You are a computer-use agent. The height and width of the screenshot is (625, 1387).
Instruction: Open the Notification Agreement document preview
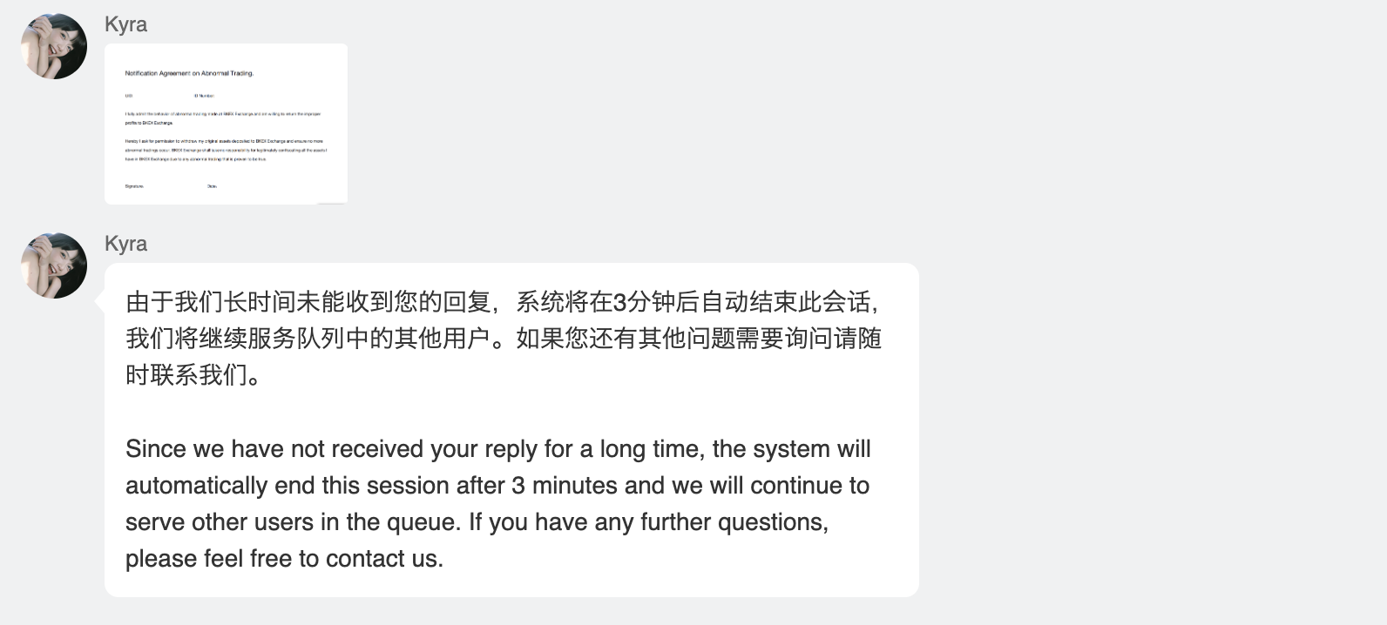point(226,123)
